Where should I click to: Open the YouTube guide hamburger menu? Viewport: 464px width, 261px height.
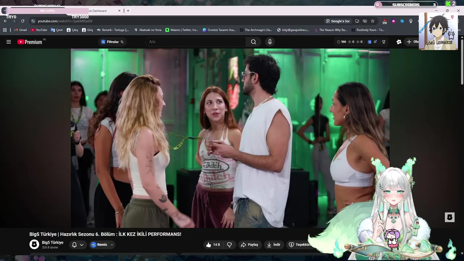[9, 42]
